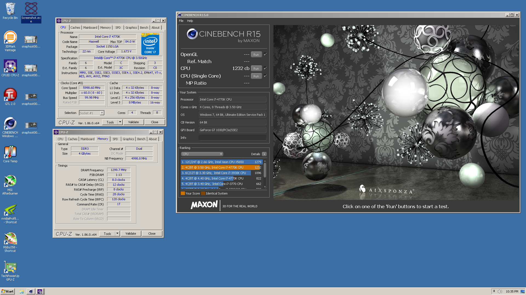The width and height of the screenshot is (526, 295).
Task: Launch the 3DMark Vantage desktop shortcut
Action: pos(10,41)
